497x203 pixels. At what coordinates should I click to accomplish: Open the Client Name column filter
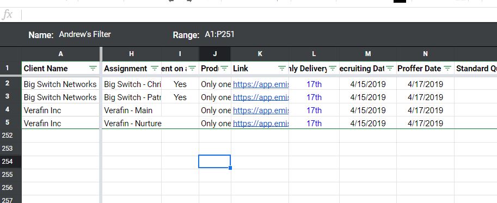coord(93,69)
